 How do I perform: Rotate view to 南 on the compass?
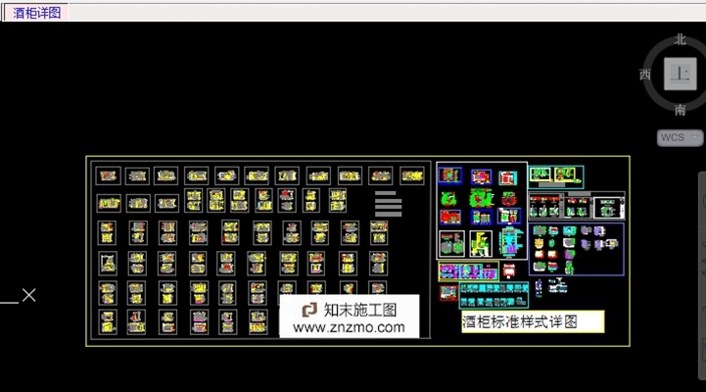[x=680, y=110]
